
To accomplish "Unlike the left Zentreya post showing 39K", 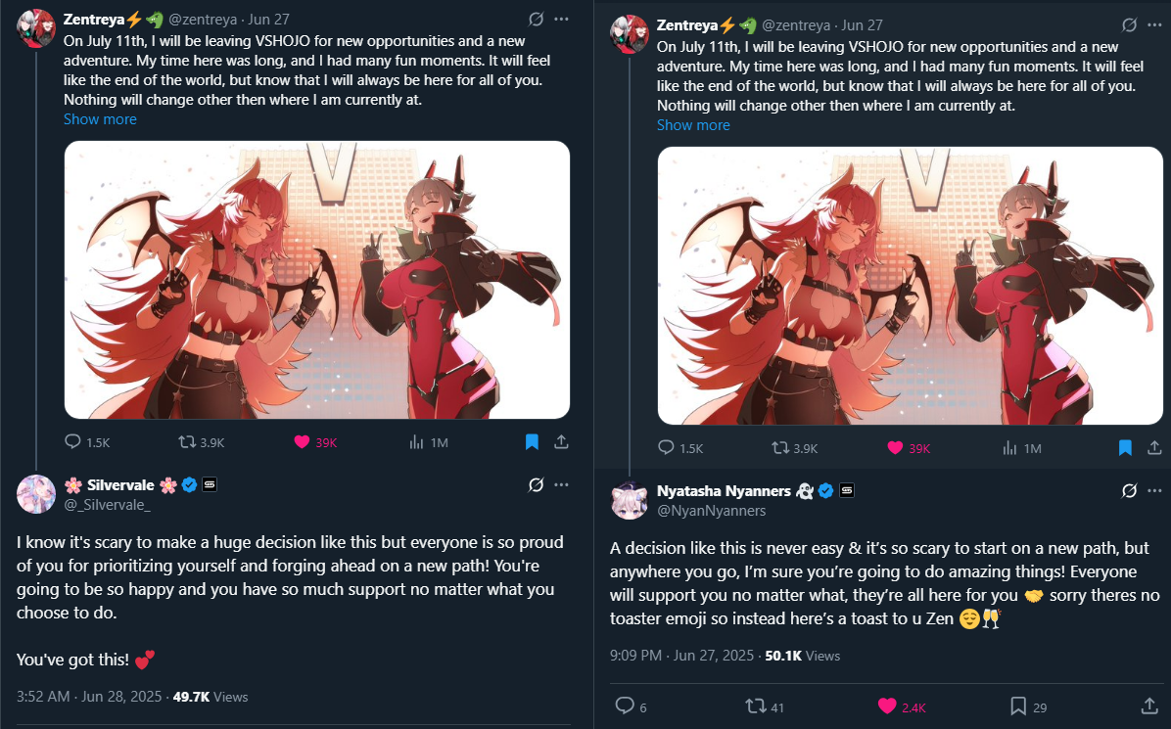I will [302, 441].
